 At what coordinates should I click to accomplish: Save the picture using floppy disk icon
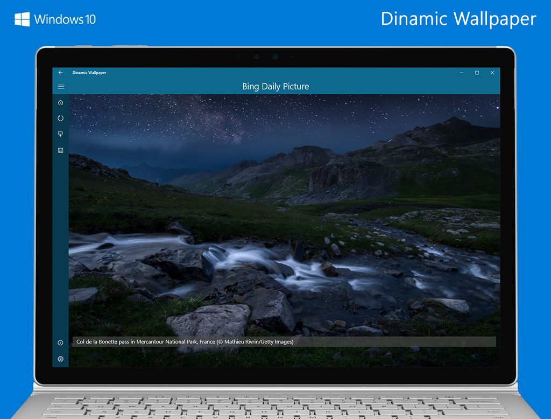coord(60,150)
